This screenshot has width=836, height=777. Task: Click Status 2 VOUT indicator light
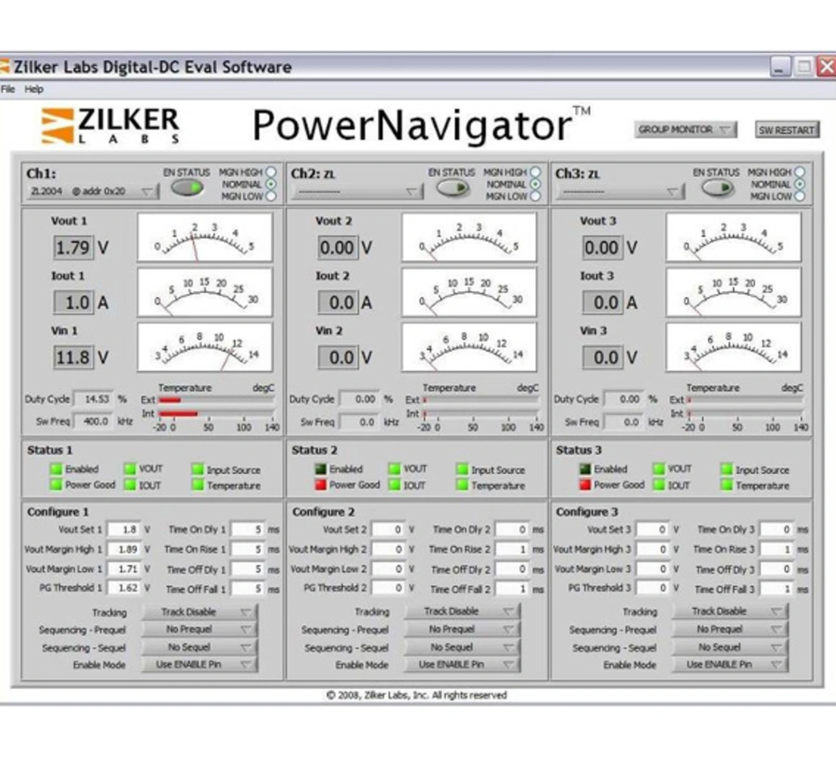pos(394,469)
